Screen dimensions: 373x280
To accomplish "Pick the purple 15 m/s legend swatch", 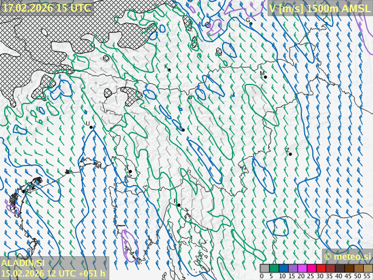I will [x=293, y=268].
